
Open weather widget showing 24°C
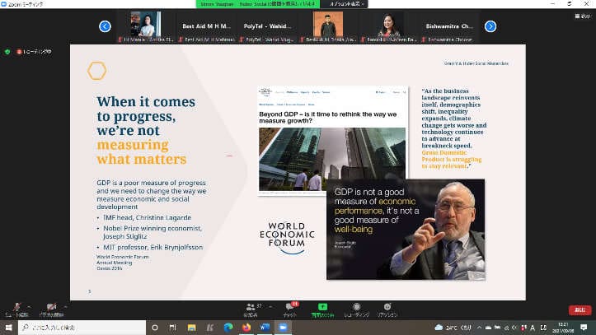tap(453, 328)
